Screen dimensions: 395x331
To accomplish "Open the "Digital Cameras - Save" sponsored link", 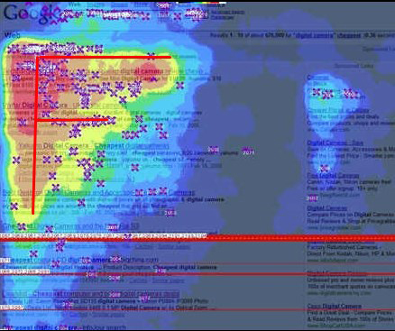I will pos(335,143).
